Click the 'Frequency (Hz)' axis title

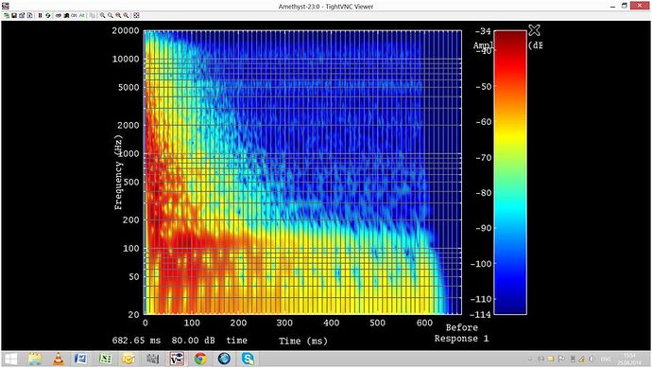point(118,172)
